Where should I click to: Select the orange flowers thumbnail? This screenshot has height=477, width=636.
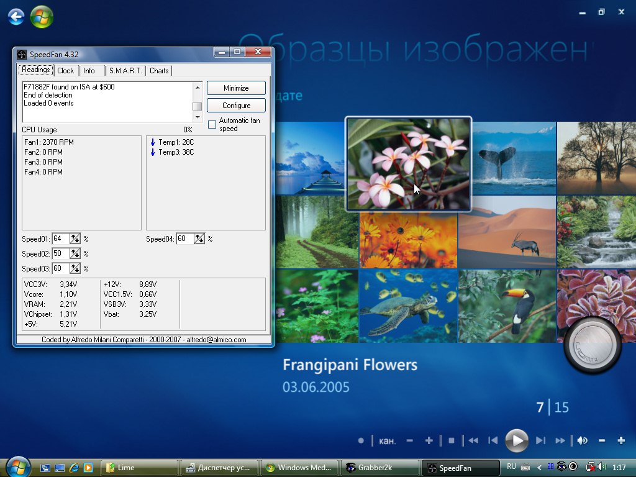(x=408, y=240)
